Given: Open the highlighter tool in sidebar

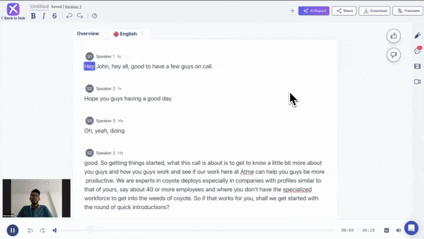Looking at the screenshot, I should [418, 35].
